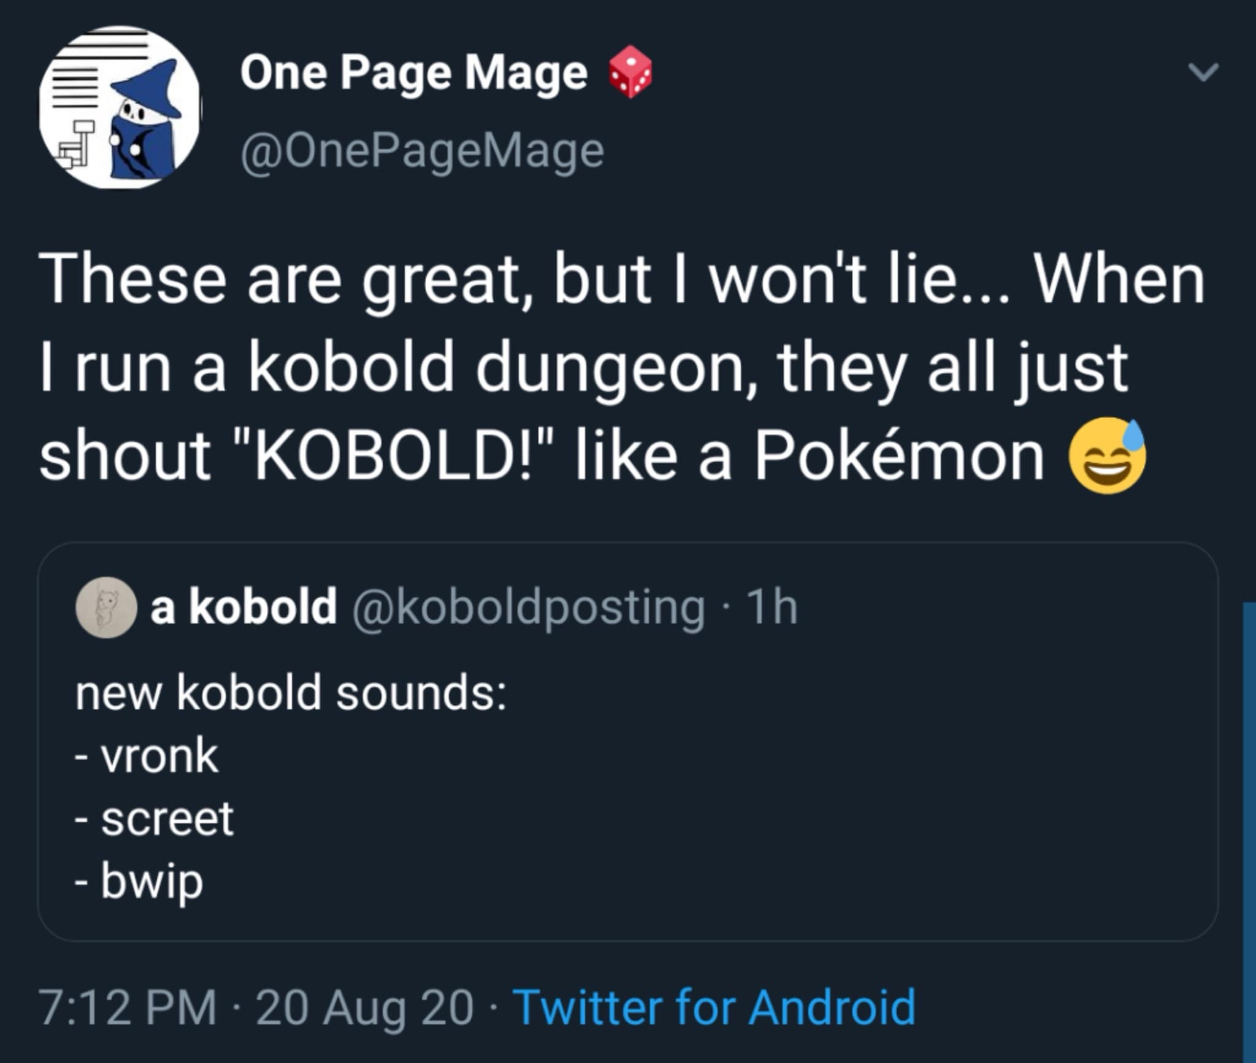Expand the tweet options chevron
This screenshot has width=1256, height=1063.
click(x=1203, y=73)
